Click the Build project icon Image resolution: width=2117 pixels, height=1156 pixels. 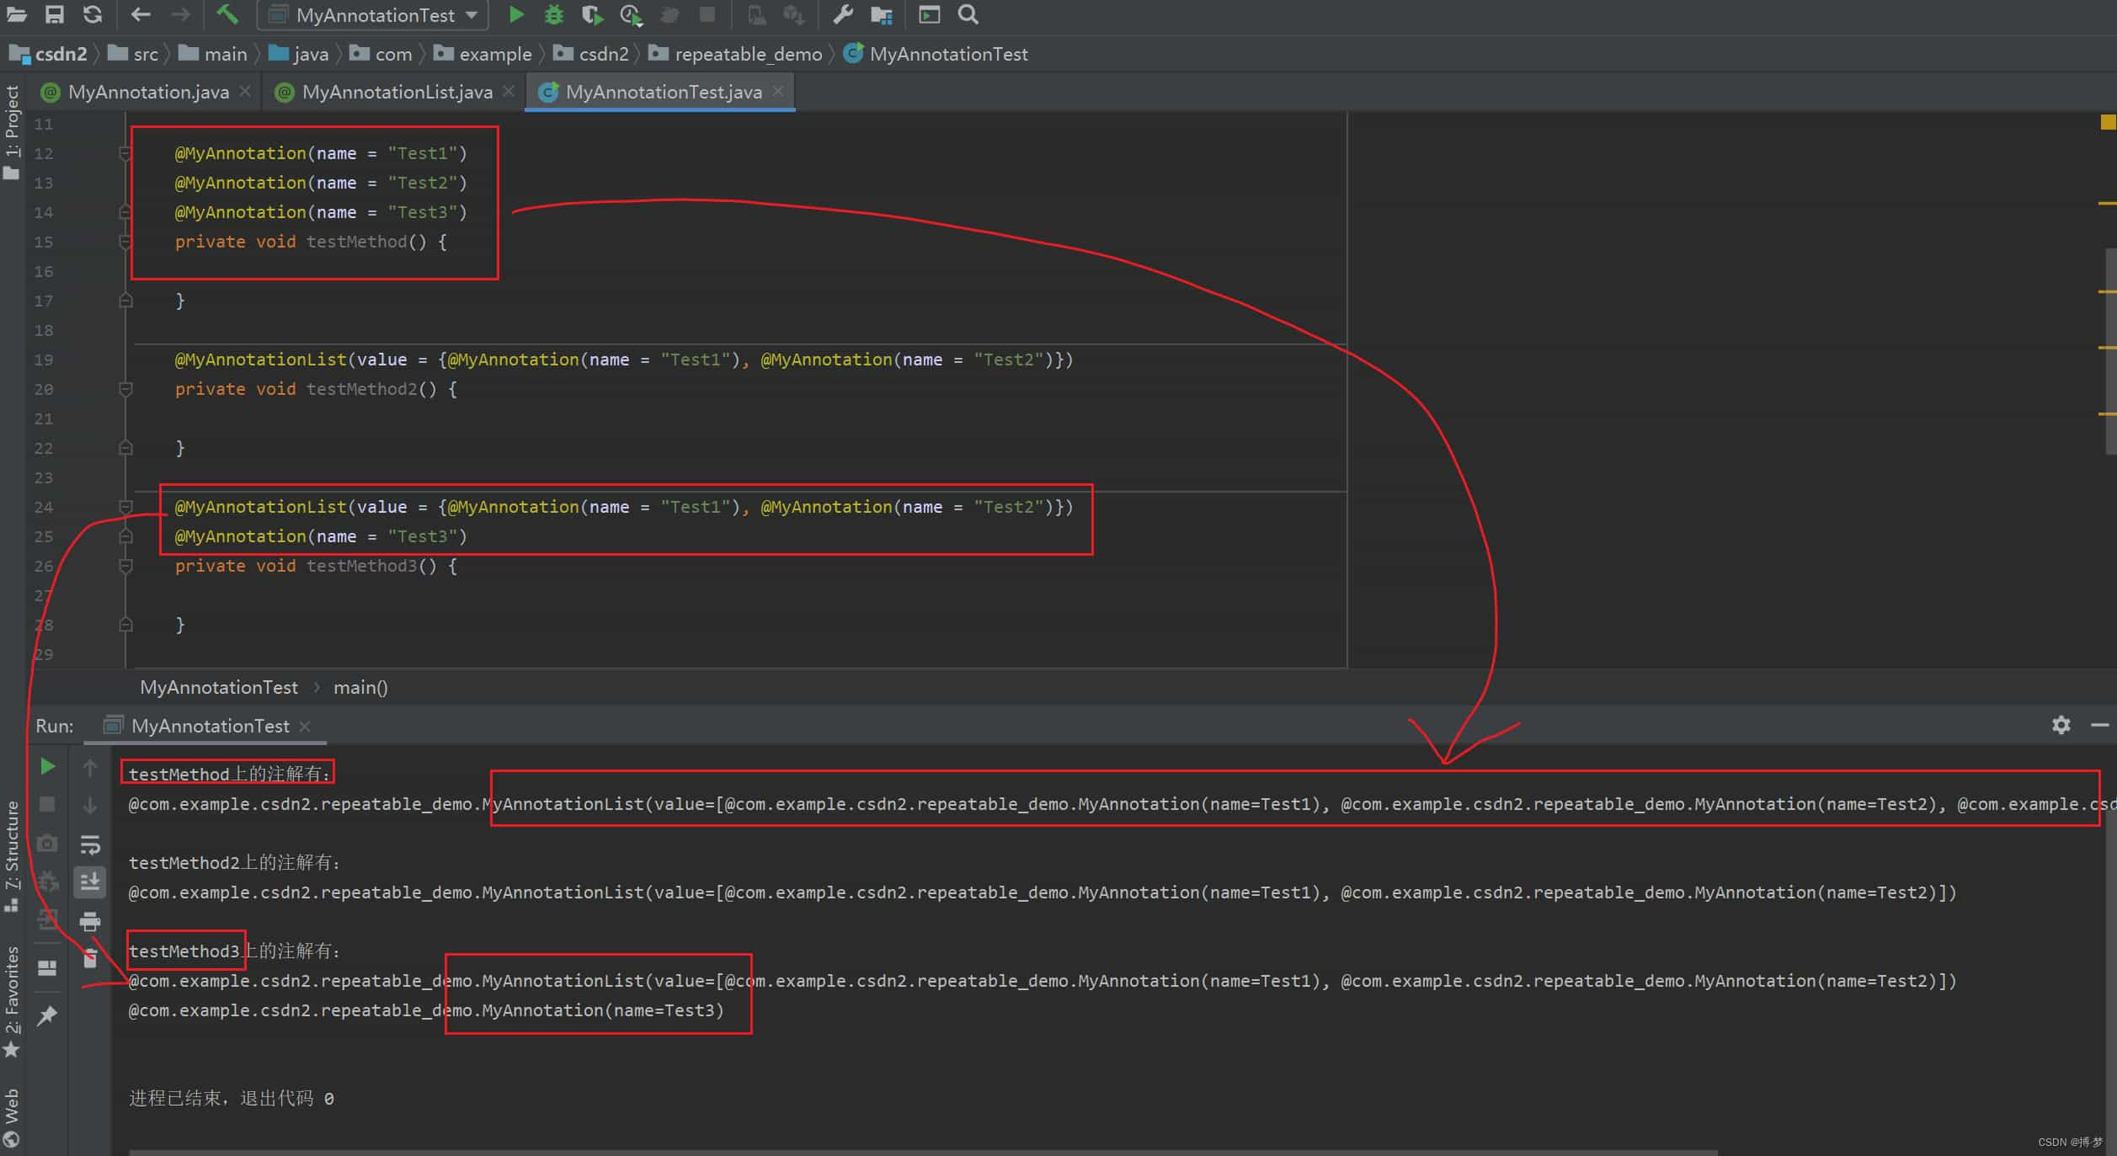point(228,14)
